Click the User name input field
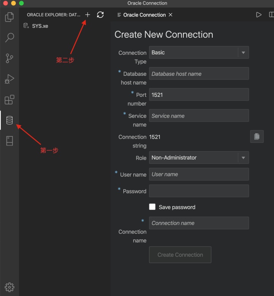 [x=199, y=174]
